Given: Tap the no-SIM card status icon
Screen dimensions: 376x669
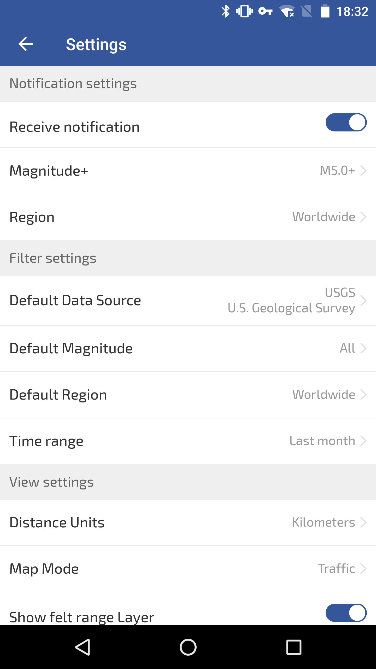Looking at the screenshot, I should click(x=307, y=11).
